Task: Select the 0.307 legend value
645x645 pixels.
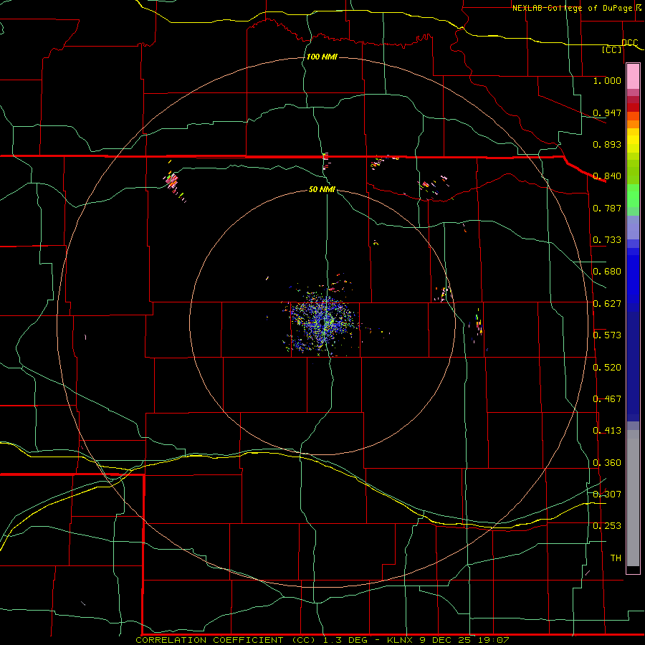Action: [607, 494]
